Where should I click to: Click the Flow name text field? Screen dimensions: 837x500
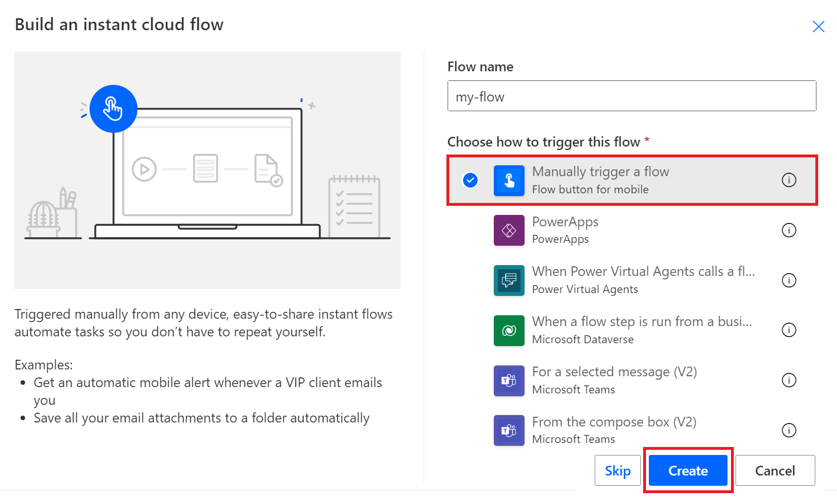[632, 96]
